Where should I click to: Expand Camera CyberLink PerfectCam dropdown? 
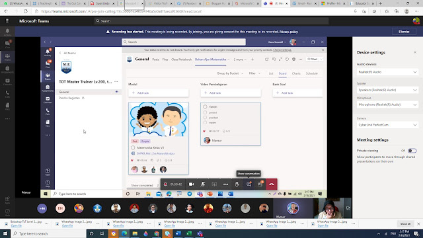tap(387, 125)
